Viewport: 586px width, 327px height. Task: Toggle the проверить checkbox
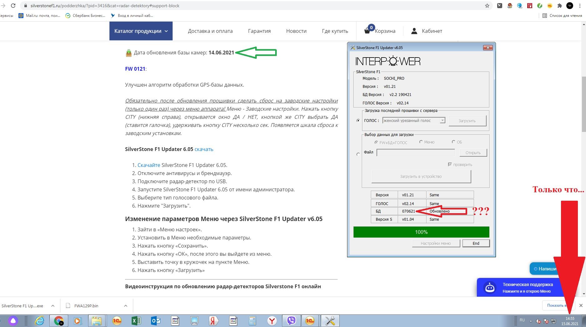(x=450, y=164)
